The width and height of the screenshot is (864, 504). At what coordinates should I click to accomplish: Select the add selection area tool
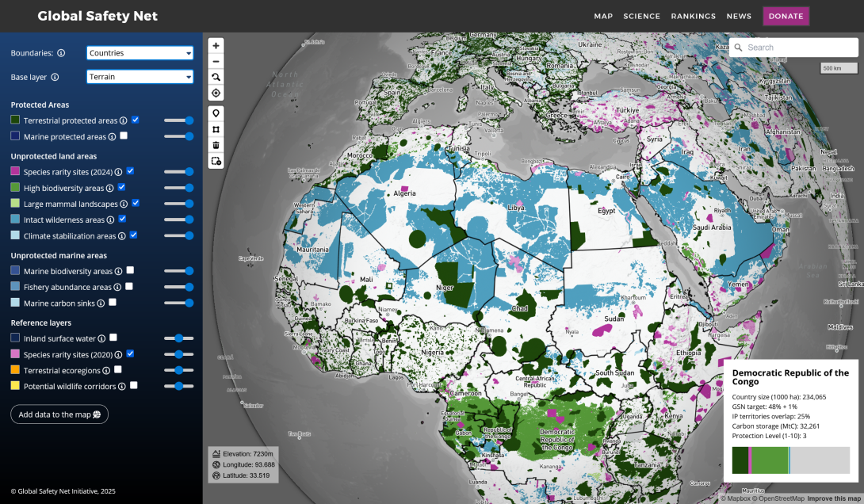click(216, 161)
